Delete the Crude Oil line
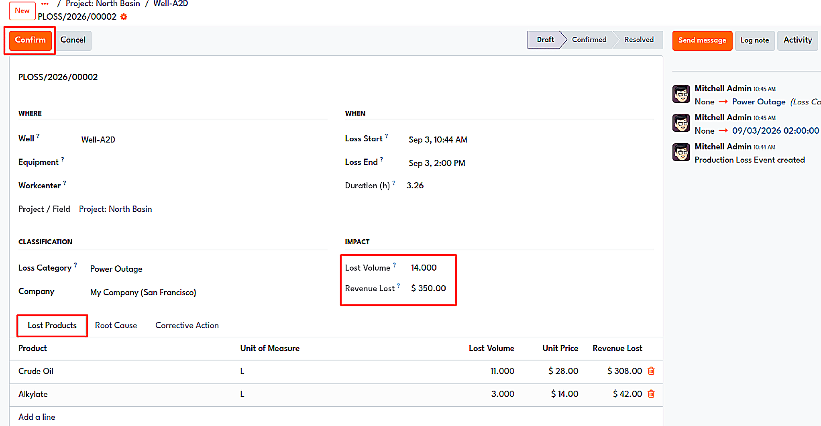Viewport: 821px width, 426px height. [651, 371]
